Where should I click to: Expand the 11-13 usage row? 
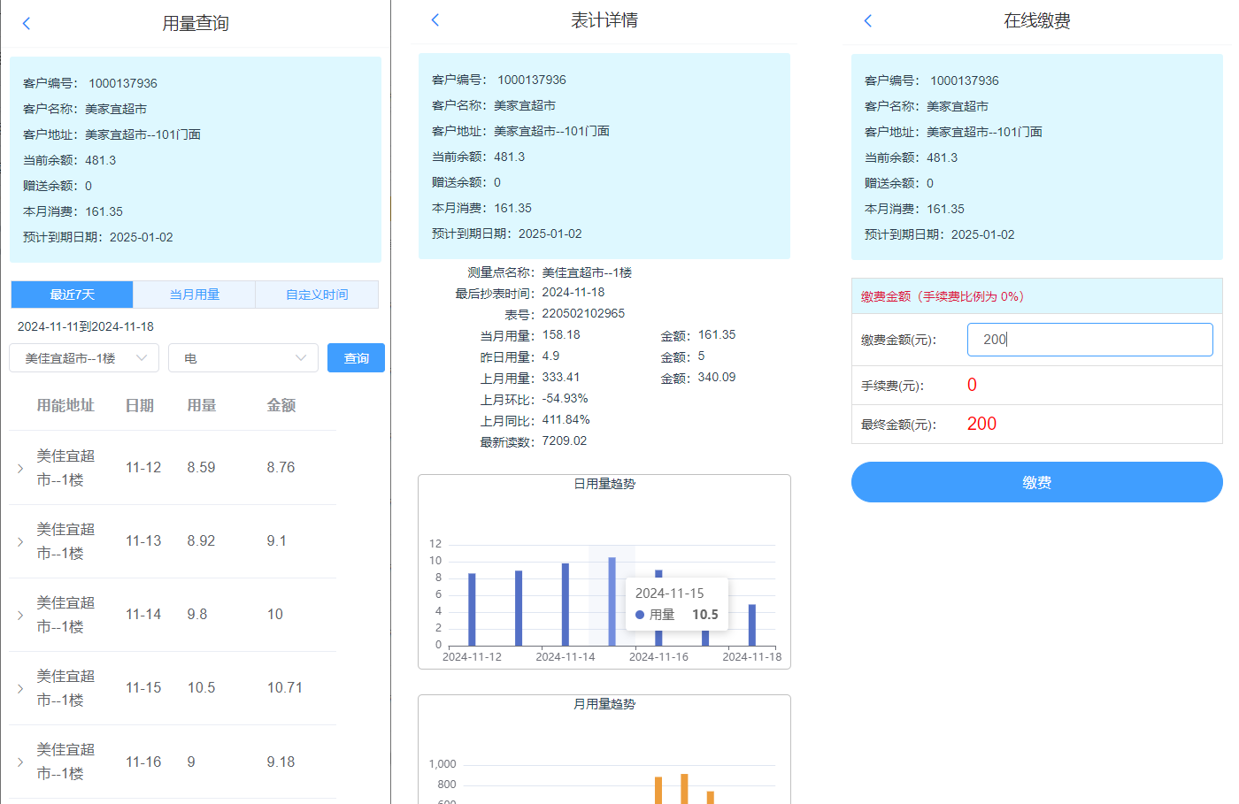[x=20, y=541]
